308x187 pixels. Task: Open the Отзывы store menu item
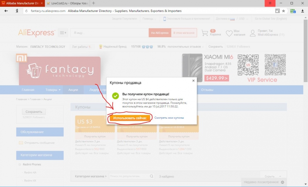click(x=207, y=90)
